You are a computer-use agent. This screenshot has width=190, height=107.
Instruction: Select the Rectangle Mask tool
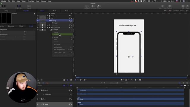[140, 80]
